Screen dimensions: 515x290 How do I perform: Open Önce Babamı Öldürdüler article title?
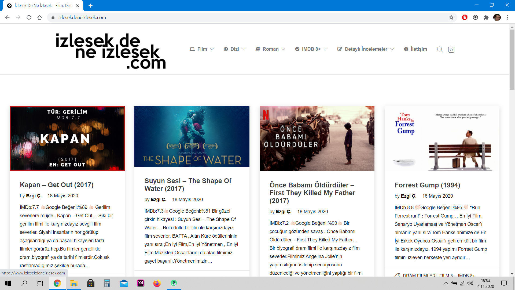[x=312, y=193]
